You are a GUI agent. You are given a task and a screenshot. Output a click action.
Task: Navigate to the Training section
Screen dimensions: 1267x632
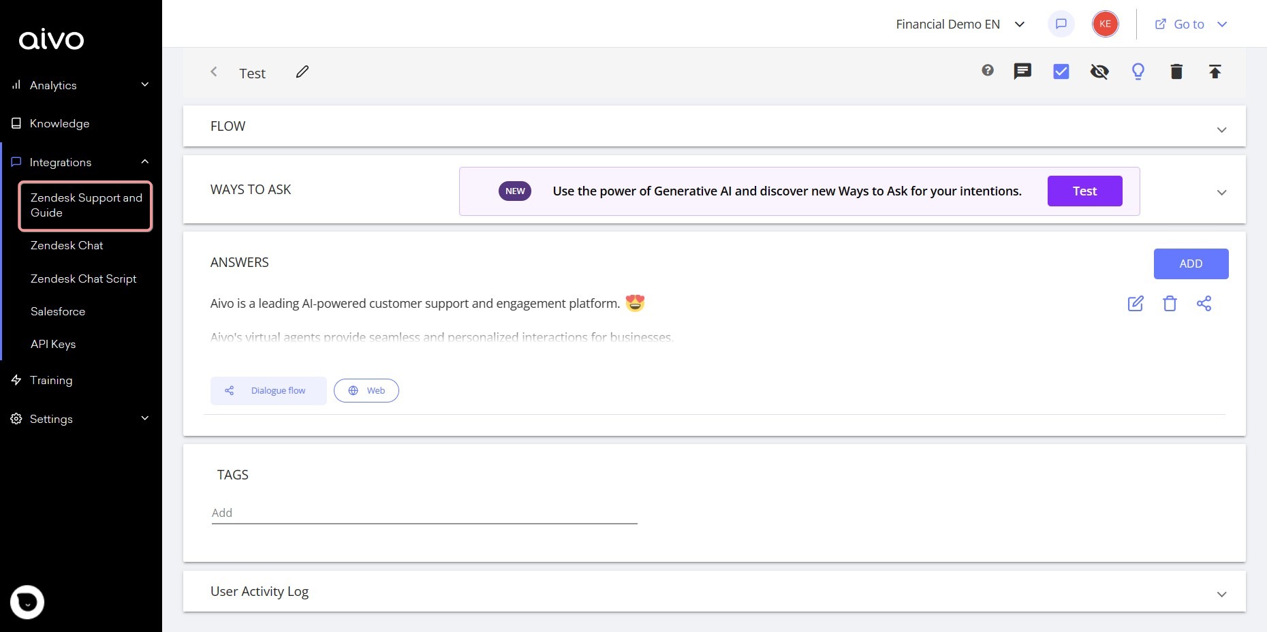coord(50,380)
